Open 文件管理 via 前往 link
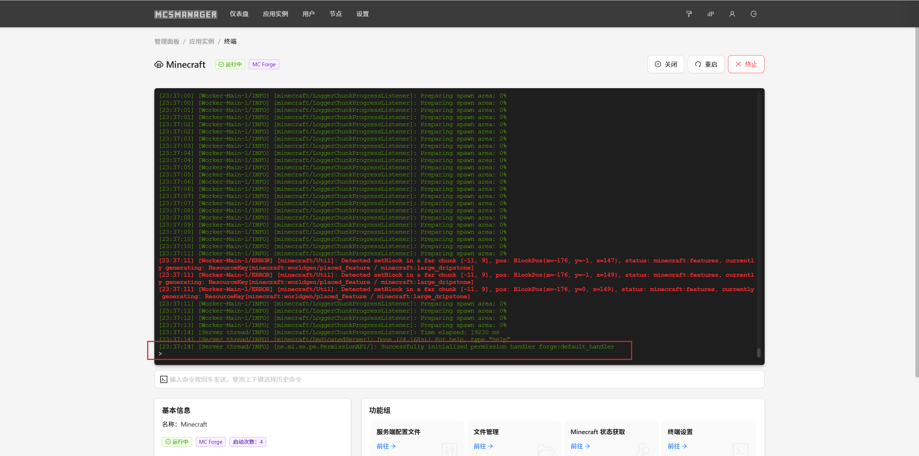 pos(483,446)
